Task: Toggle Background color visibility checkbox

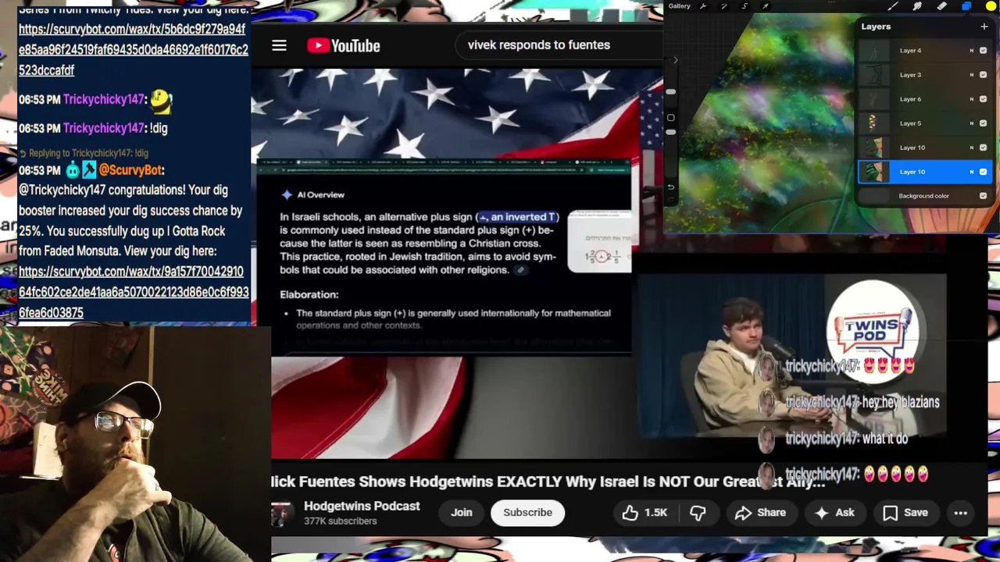Action: (x=983, y=196)
